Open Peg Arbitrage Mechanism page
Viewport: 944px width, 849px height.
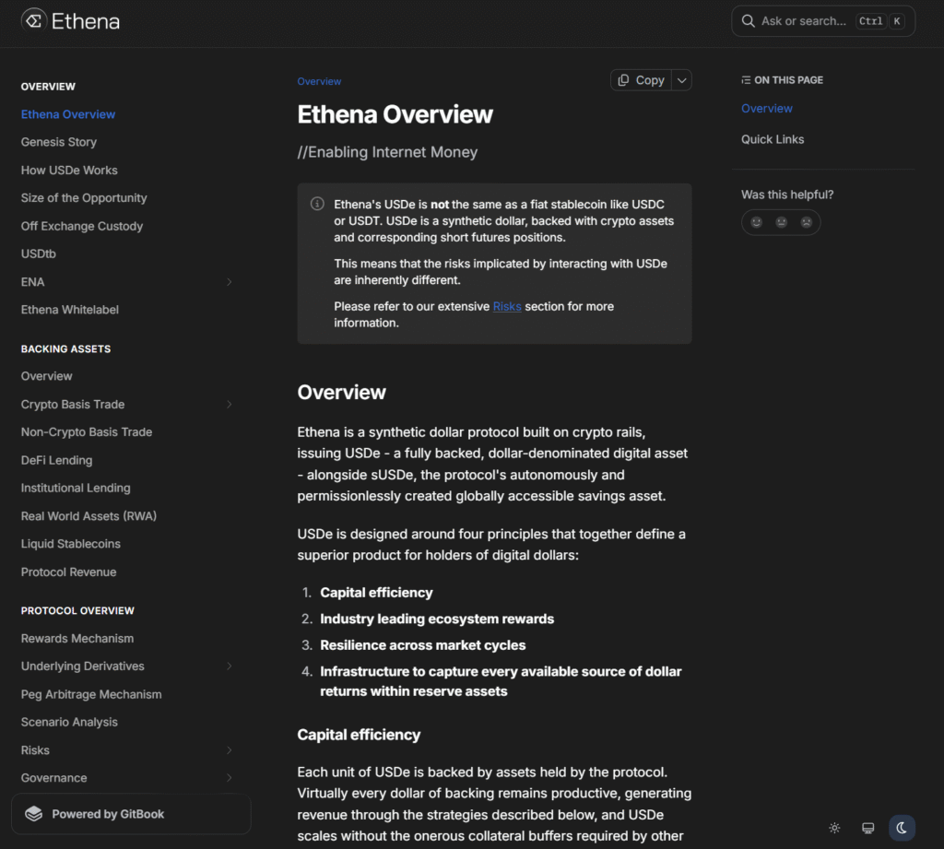coord(91,694)
